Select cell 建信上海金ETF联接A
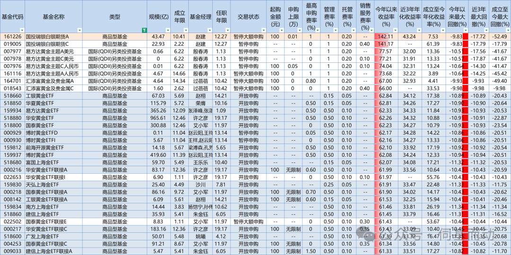The image size is (511, 255). 53,251
